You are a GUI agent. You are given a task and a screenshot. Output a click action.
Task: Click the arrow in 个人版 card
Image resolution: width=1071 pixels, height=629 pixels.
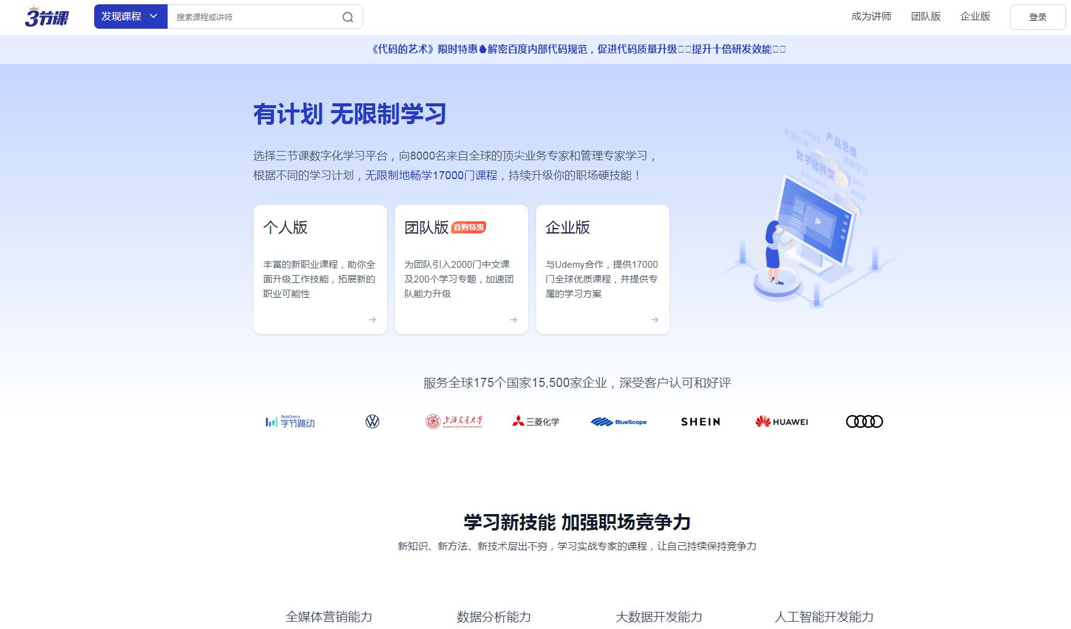click(x=372, y=320)
